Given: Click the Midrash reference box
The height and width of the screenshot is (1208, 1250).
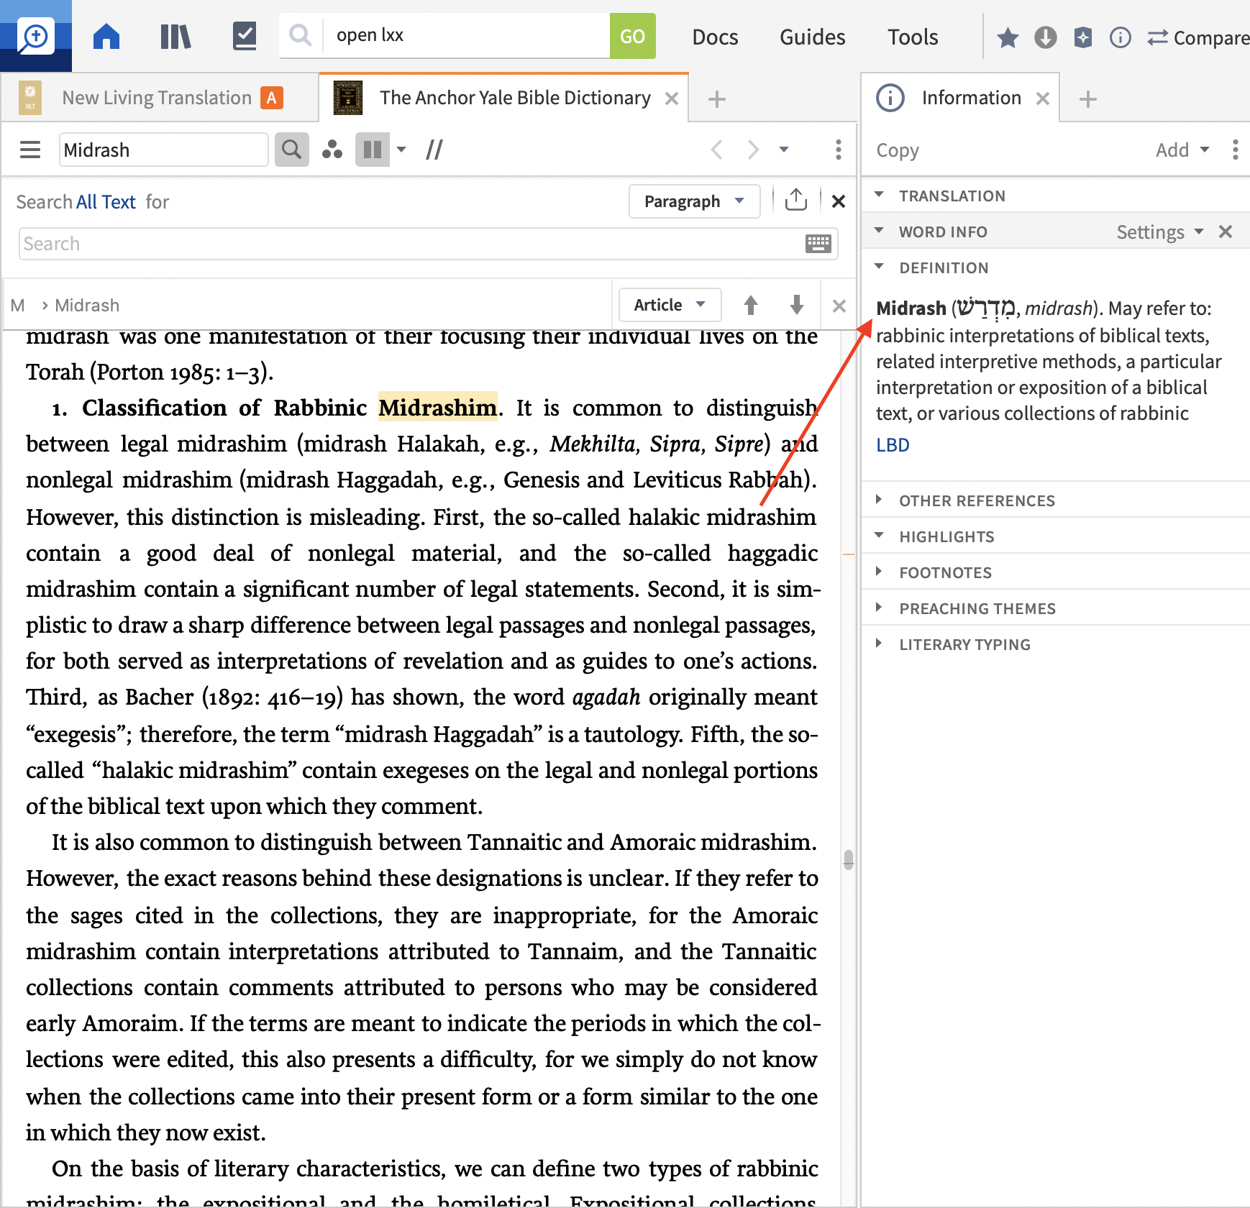Looking at the screenshot, I should coord(163,150).
